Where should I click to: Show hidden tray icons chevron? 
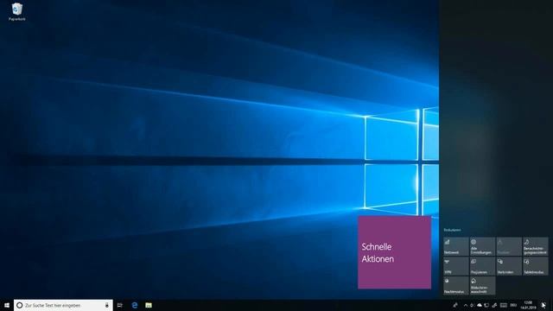click(466, 305)
